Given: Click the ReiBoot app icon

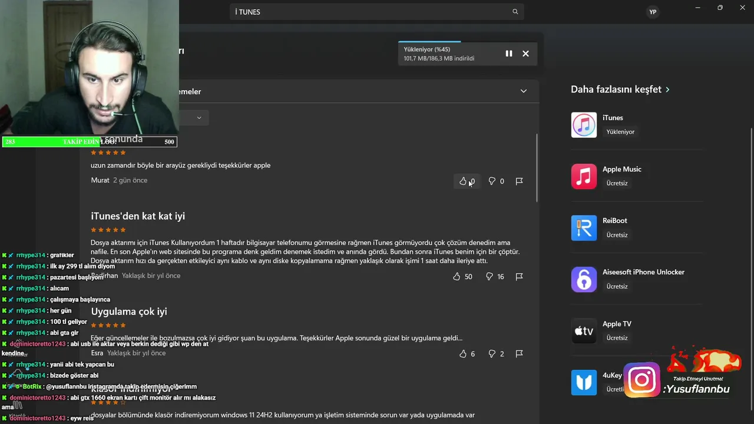Looking at the screenshot, I should [584, 228].
